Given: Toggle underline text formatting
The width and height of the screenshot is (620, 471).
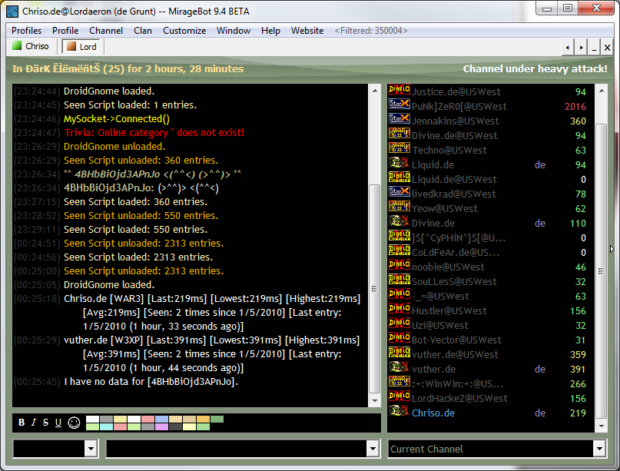Looking at the screenshot, I should click(58, 423).
